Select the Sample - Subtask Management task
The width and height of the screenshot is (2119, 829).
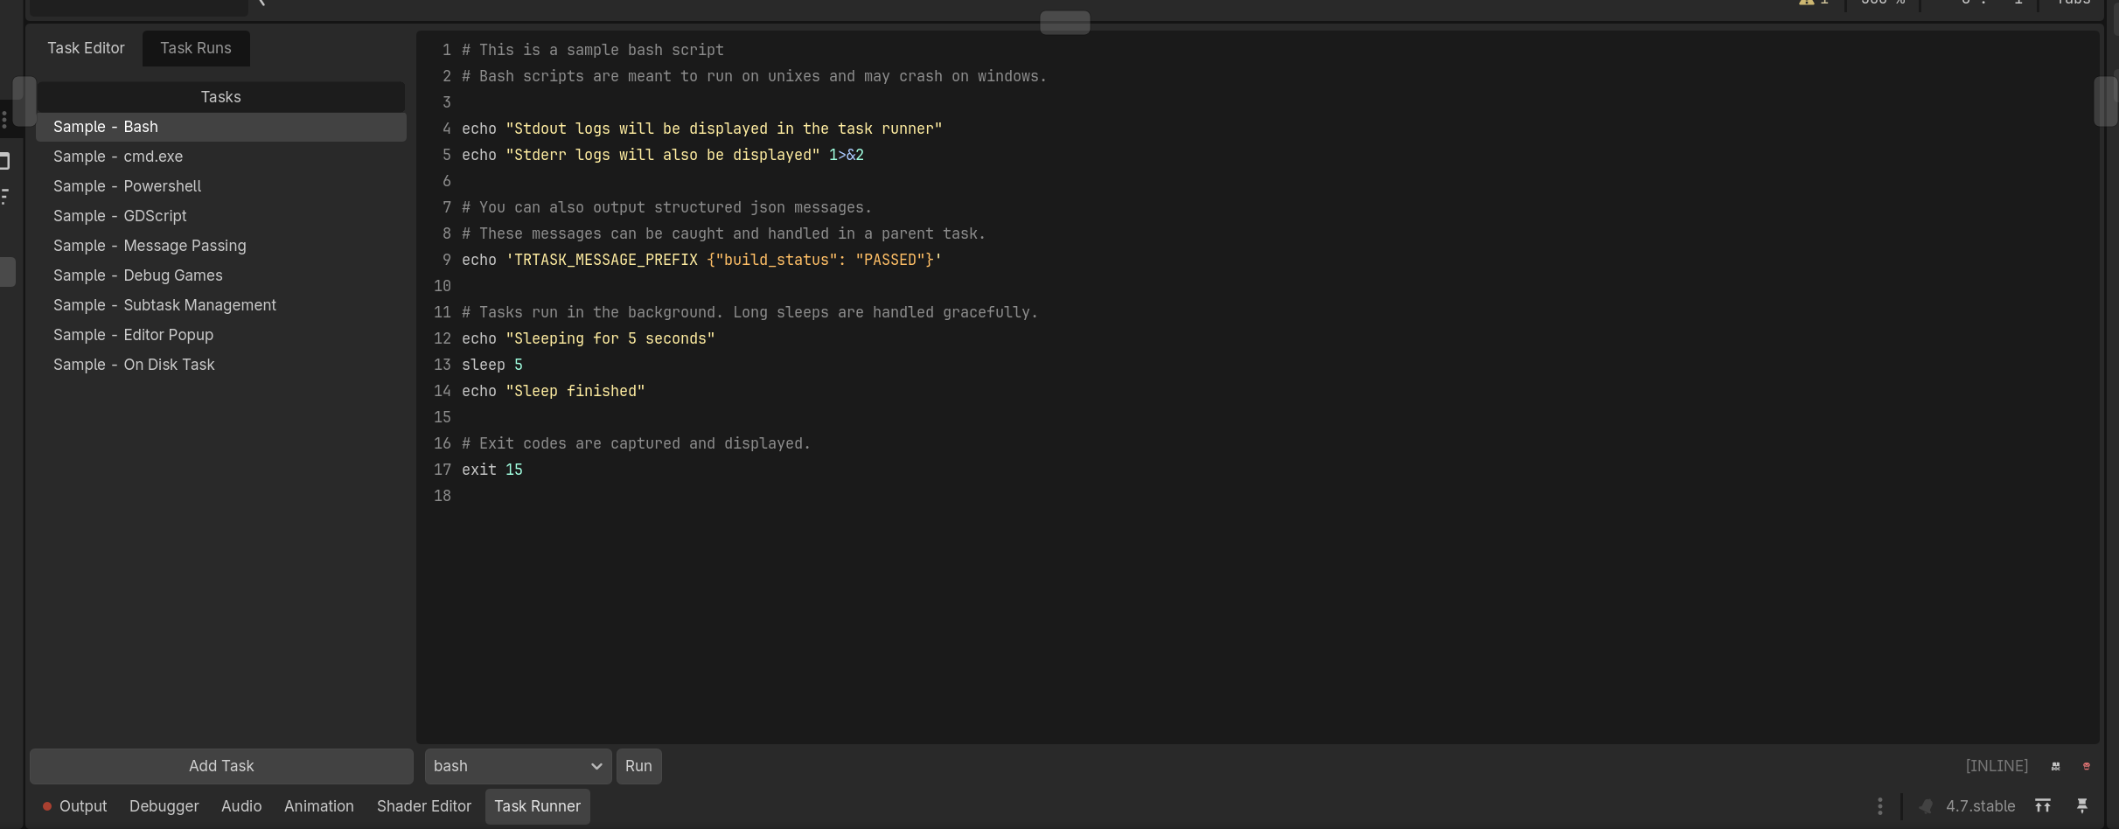(221, 305)
